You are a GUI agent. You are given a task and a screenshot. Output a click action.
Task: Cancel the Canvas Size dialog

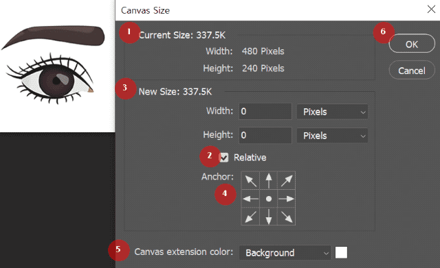coord(412,70)
